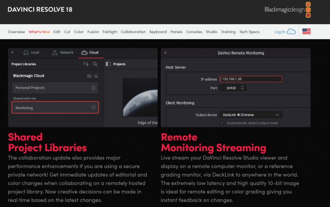Open the cloud icon next to Log In
This screenshot has height=207, width=330.
click(x=291, y=31)
